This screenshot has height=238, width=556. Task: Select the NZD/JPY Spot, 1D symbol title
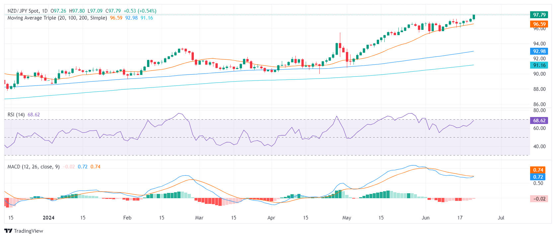tap(28, 11)
